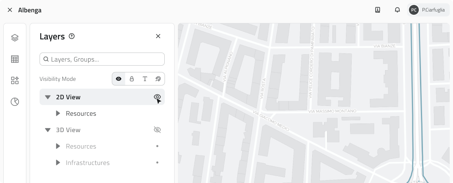
Task: Expand Resources under 2D View
Action: (x=58, y=114)
